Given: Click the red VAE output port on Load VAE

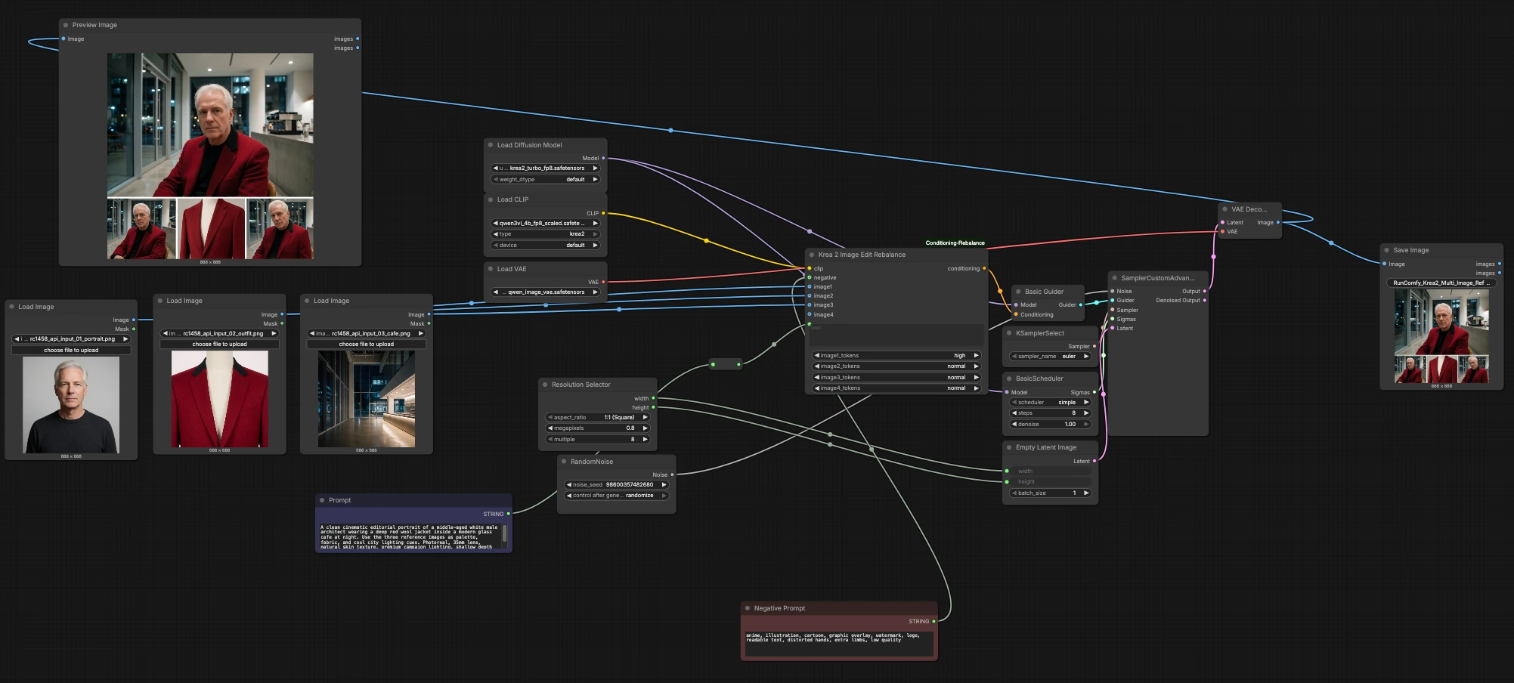Looking at the screenshot, I should point(603,282).
